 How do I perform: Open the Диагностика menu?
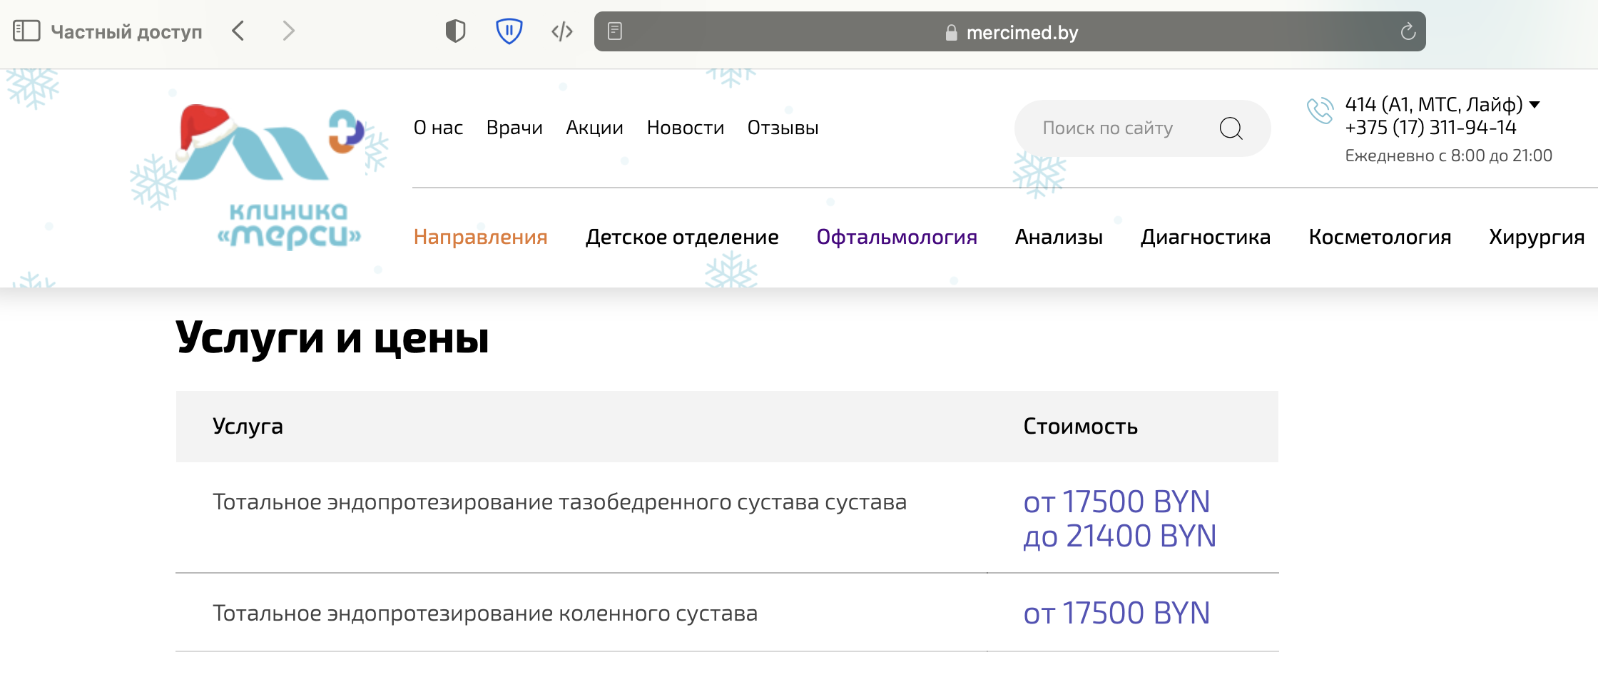pyautogui.click(x=1206, y=237)
